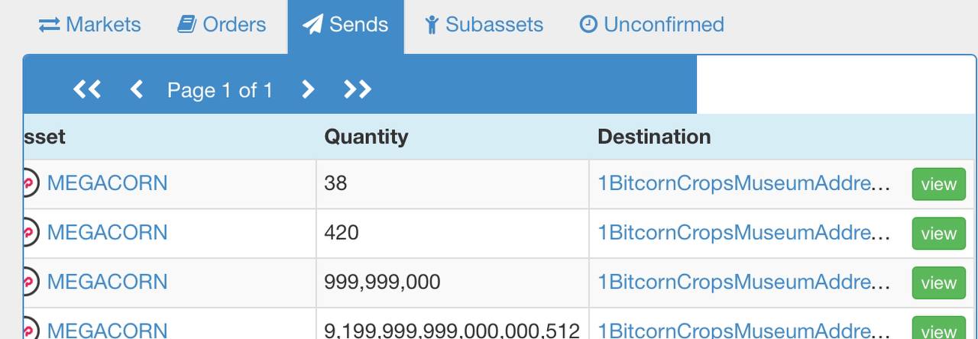Go to previous page arrow
Screen dimensions: 978x339
pos(137,90)
